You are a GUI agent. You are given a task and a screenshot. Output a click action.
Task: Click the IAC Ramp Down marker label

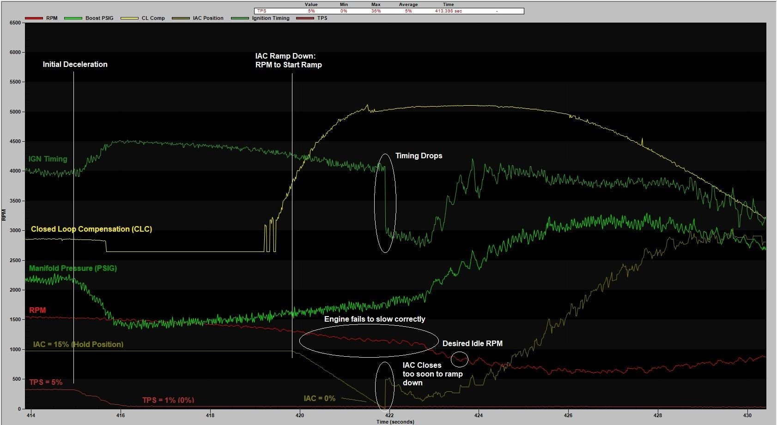[x=288, y=60]
